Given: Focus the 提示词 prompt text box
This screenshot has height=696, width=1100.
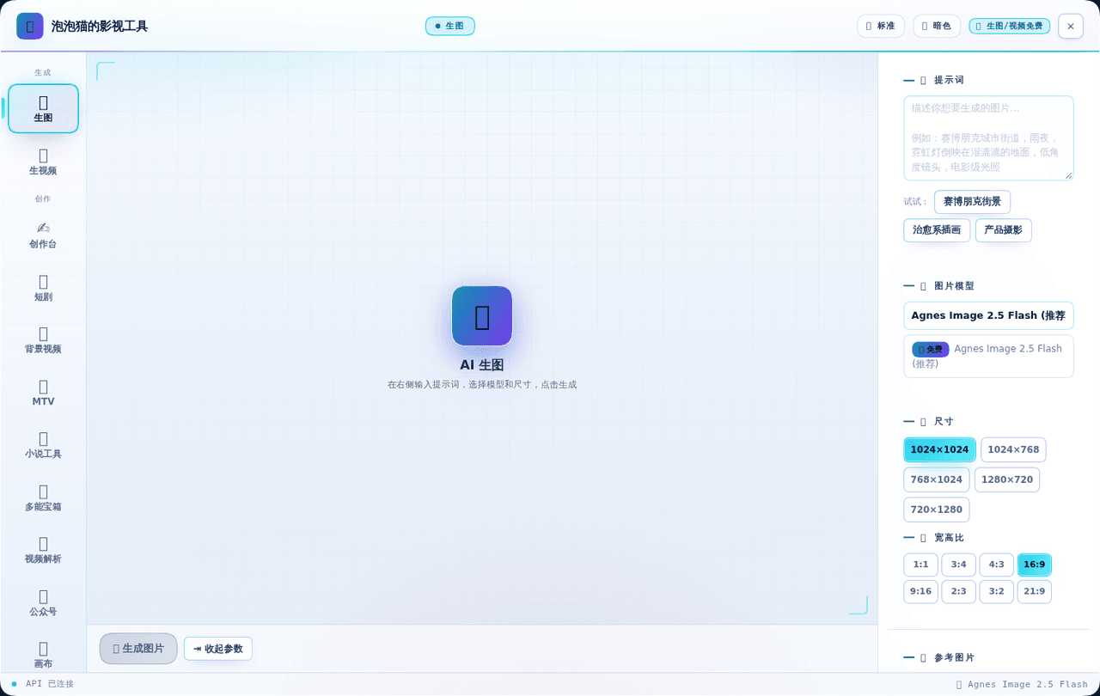Looking at the screenshot, I should click(x=988, y=138).
